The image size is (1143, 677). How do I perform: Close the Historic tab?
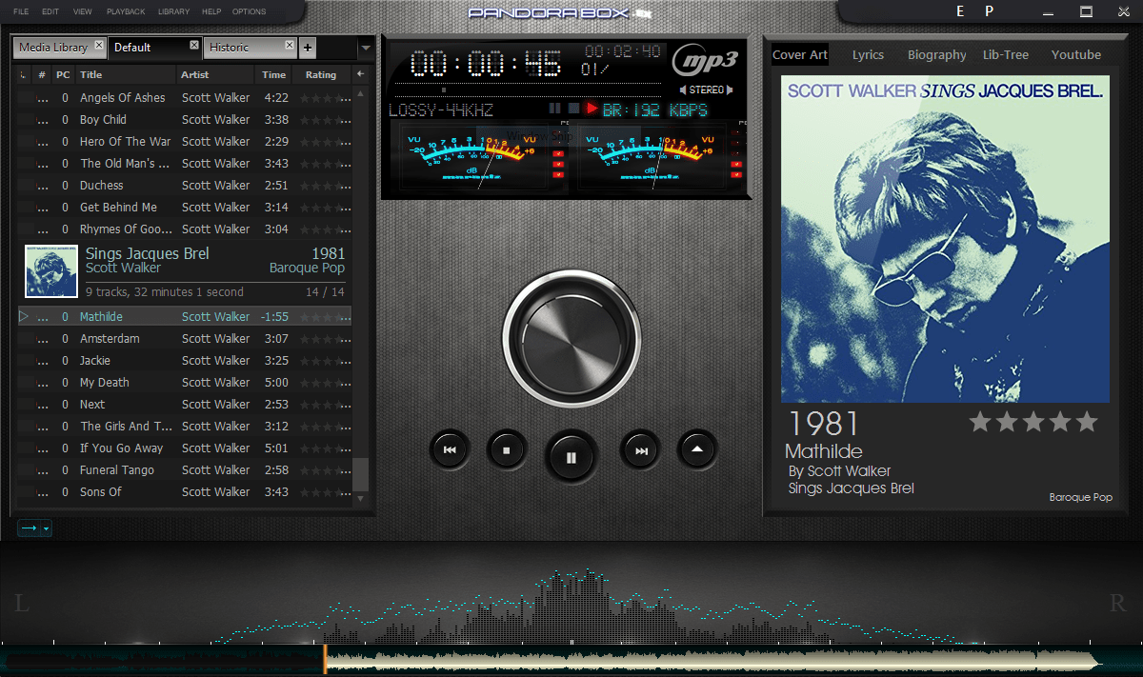(x=290, y=45)
